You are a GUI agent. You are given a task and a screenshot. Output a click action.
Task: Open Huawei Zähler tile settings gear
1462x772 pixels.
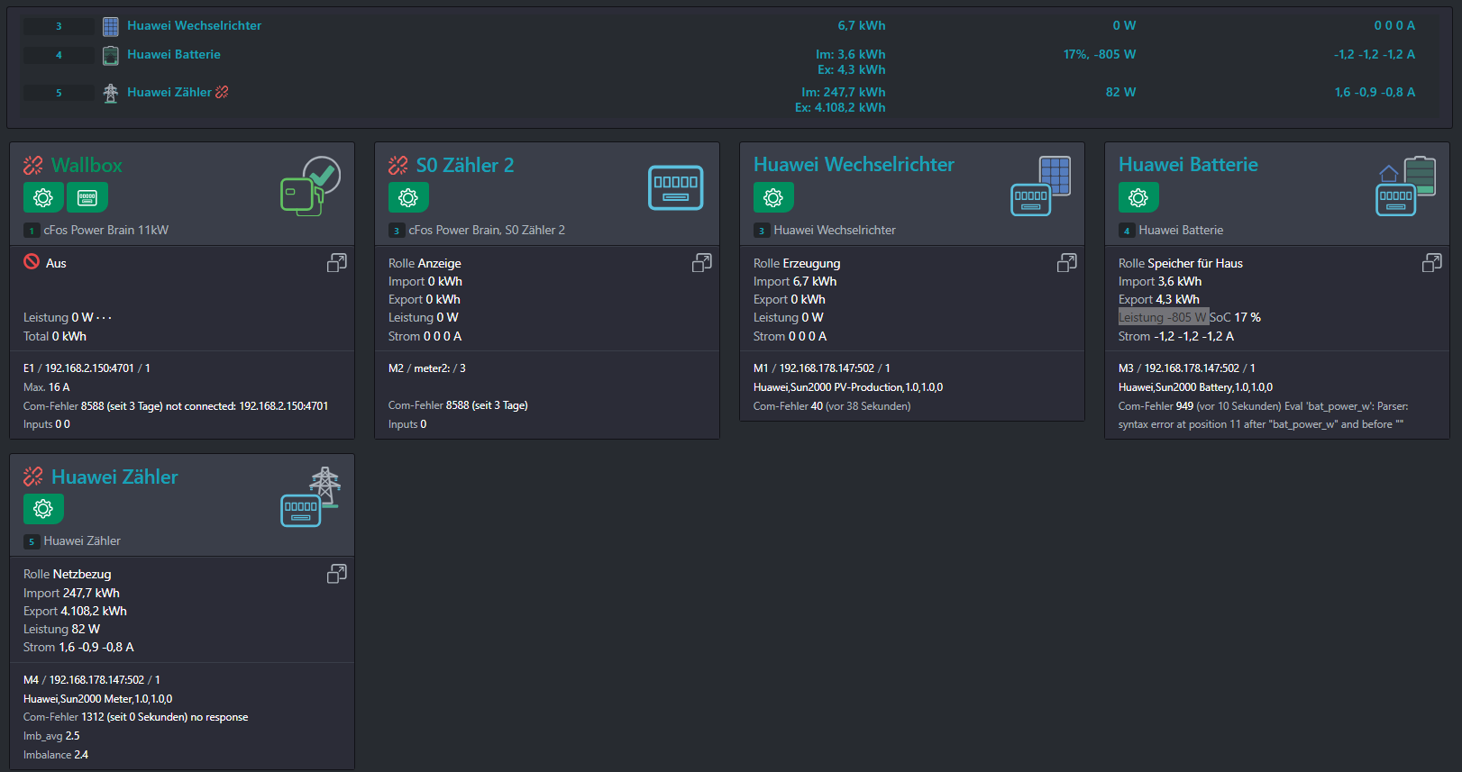[43, 509]
